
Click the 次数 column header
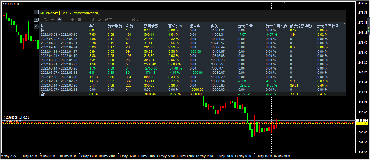coord(130,26)
